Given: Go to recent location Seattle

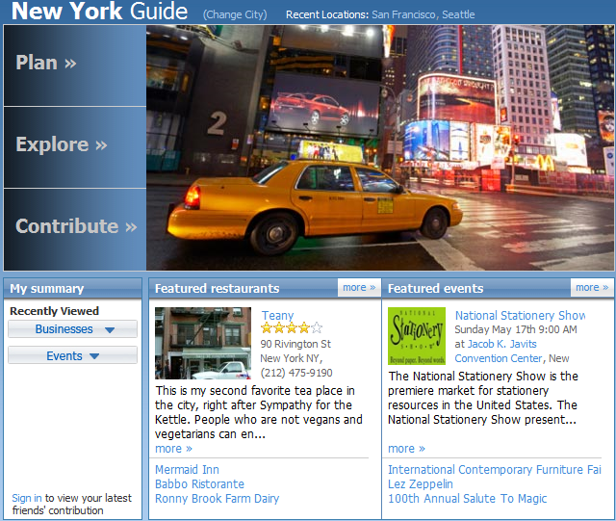Looking at the screenshot, I should (458, 15).
